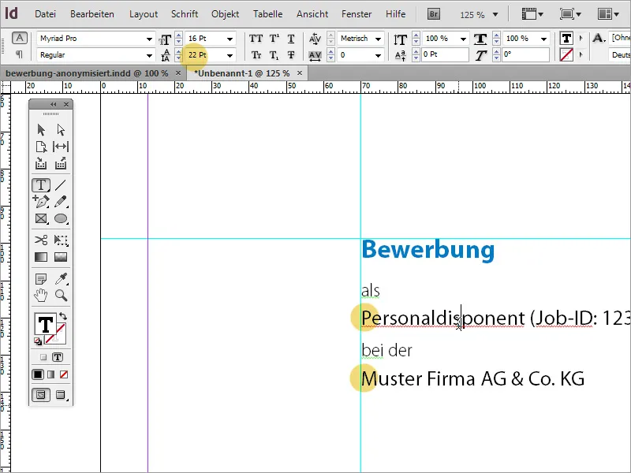The image size is (631, 473).
Task: Switch to Paragraph Formatting Controls (¶)
Action: click(19, 54)
